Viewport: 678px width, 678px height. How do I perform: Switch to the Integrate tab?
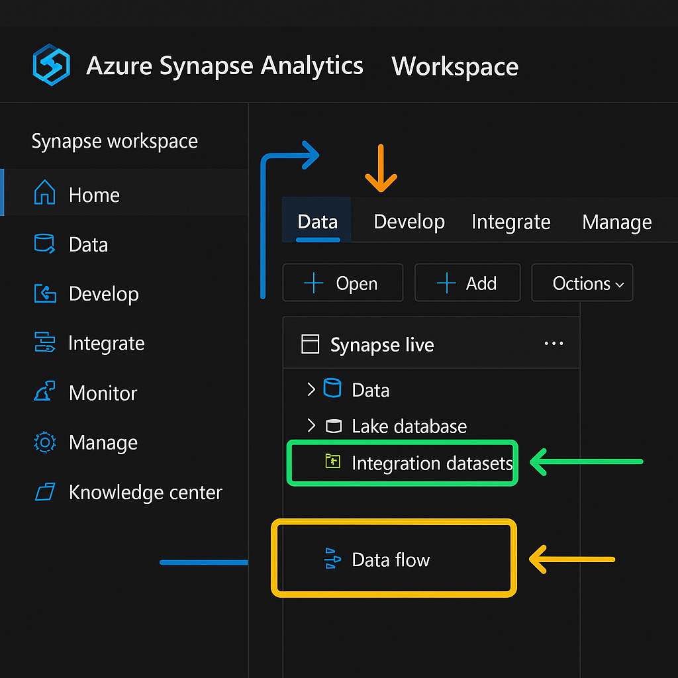coord(510,222)
